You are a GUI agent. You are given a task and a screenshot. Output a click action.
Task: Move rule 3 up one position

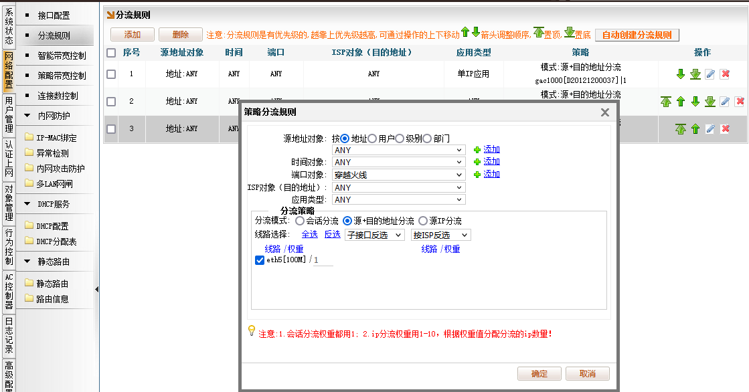(x=695, y=128)
